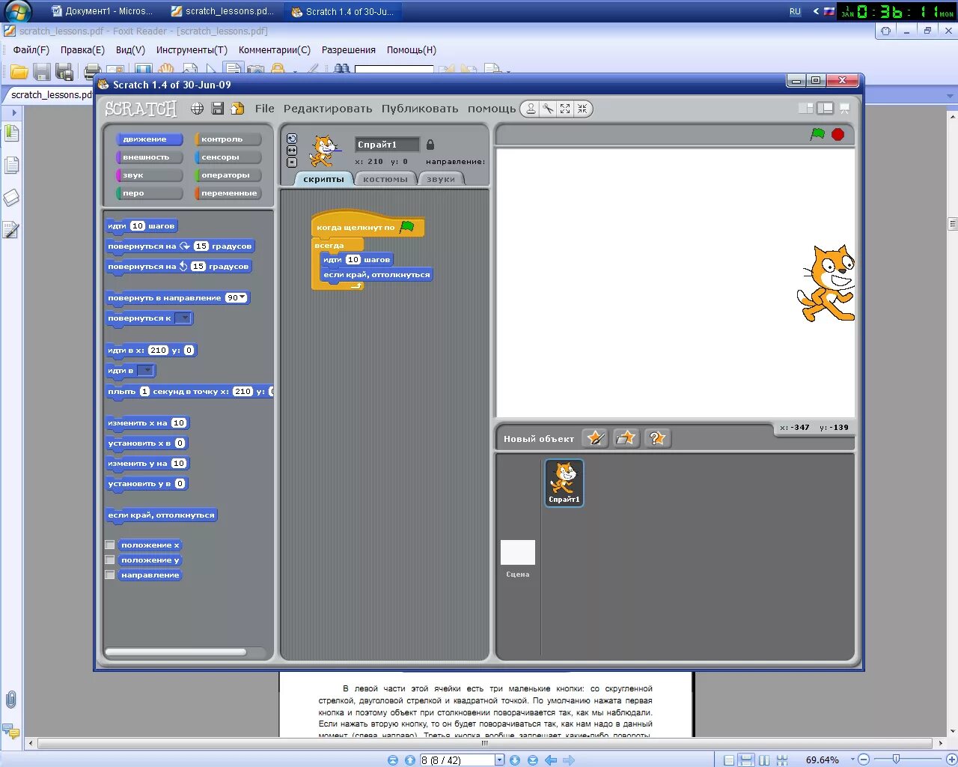Click the Foxit zoom slider handle
The height and width of the screenshot is (767, 958).
click(896, 760)
